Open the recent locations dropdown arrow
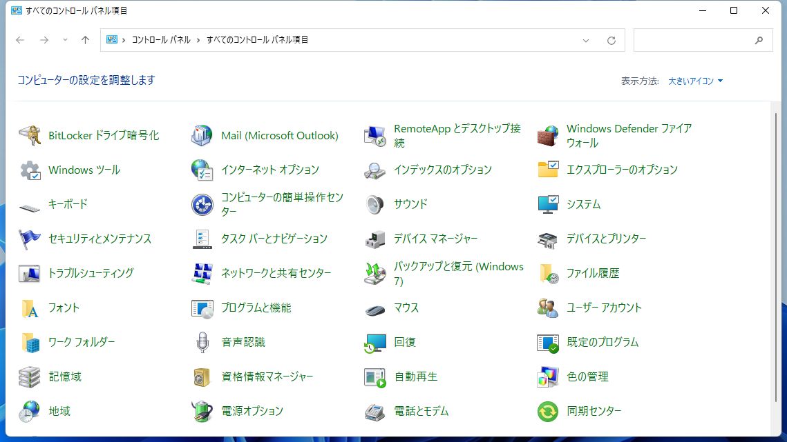This screenshot has height=442, width=787. pos(65,40)
